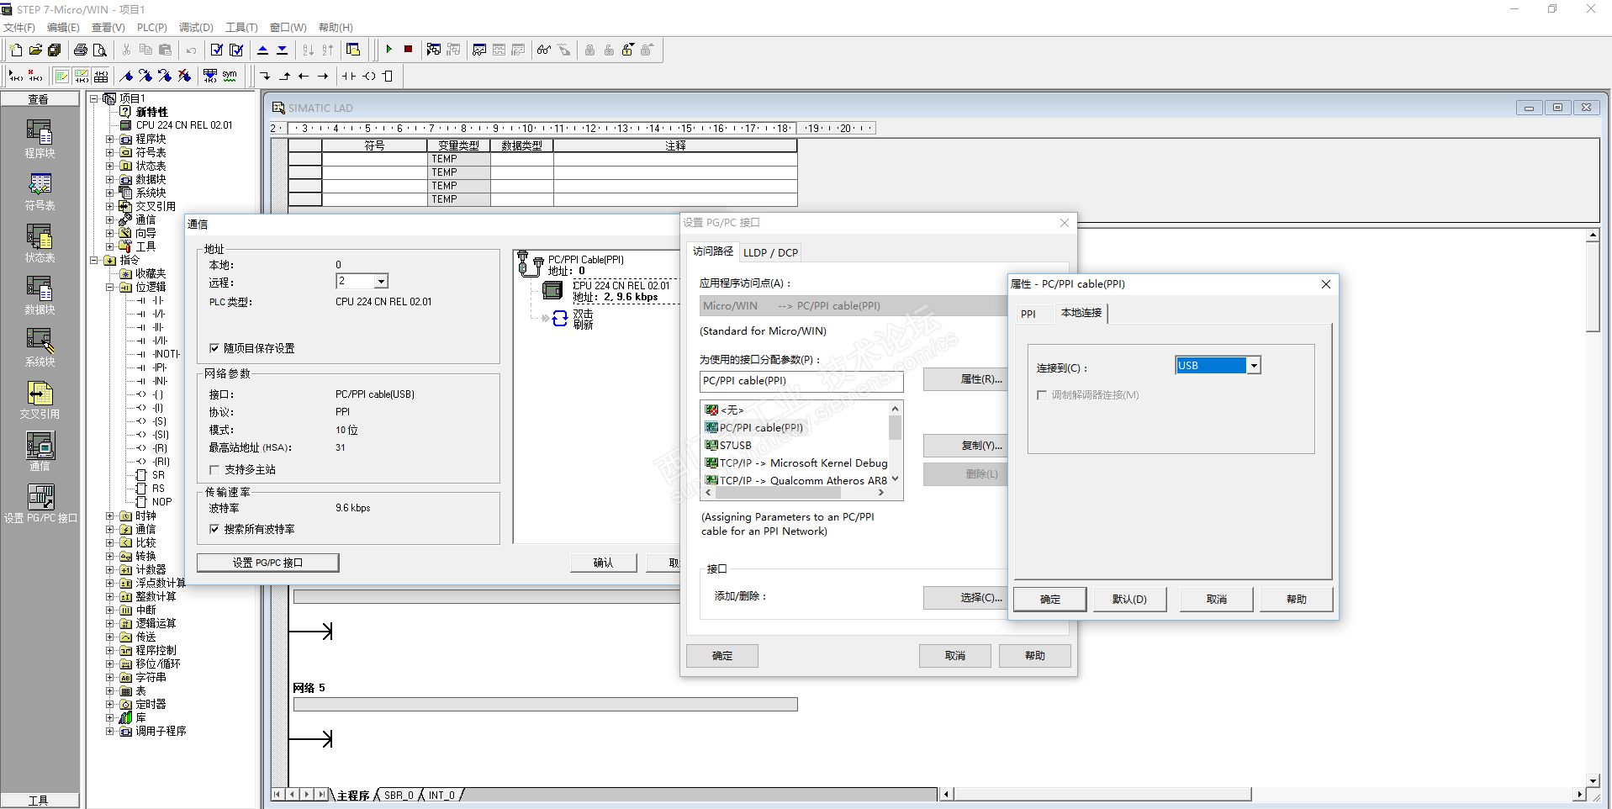Image resolution: width=1612 pixels, height=809 pixels.
Task: Switch to the LLDP / DCP tab
Action: 770,252
